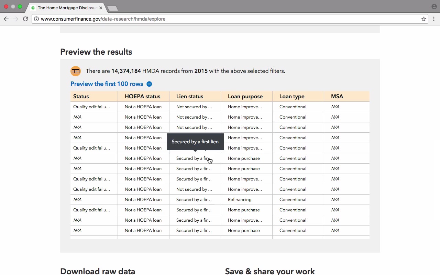Bookmark this page with the star icon
Viewport: 440px width, 275px height.
(x=424, y=19)
